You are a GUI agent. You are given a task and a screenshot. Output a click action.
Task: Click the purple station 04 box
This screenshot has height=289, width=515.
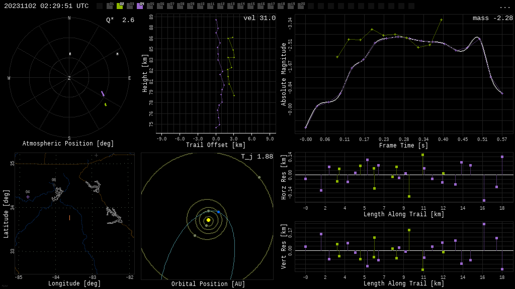pos(140,6)
